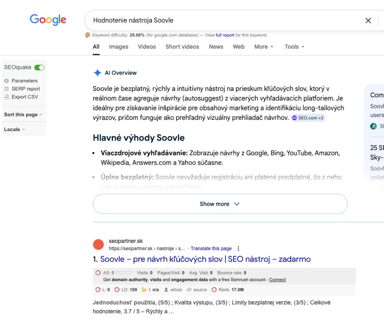384x329 pixels.
Task: Click the AS score bar in the SEOquake row
Action: [124, 272]
